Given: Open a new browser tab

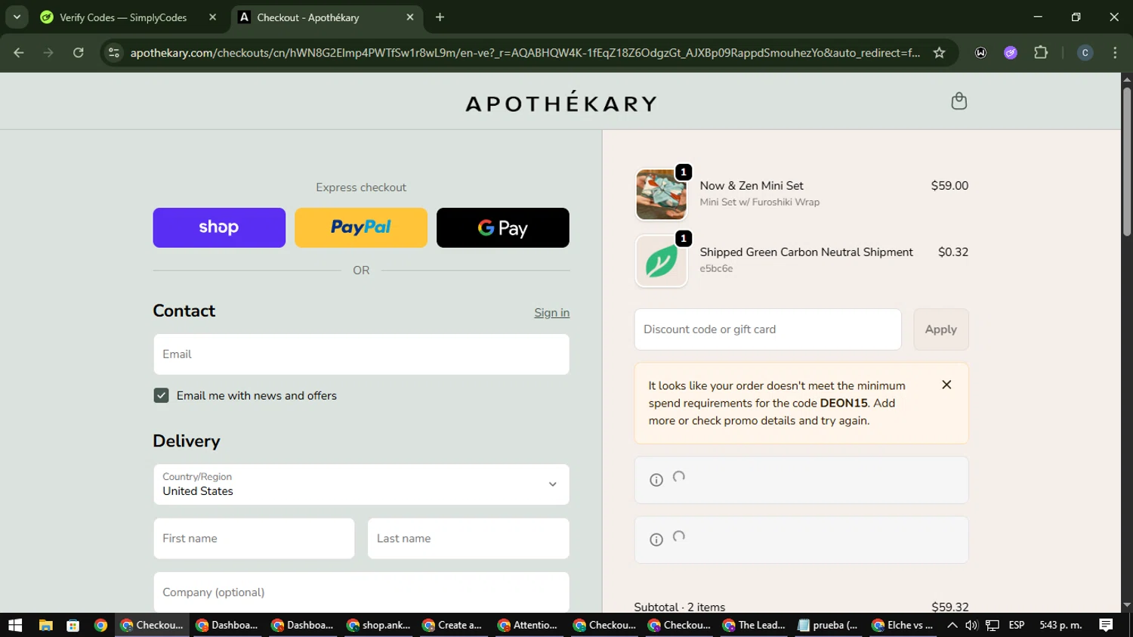Looking at the screenshot, I should (x=440, y=17).
